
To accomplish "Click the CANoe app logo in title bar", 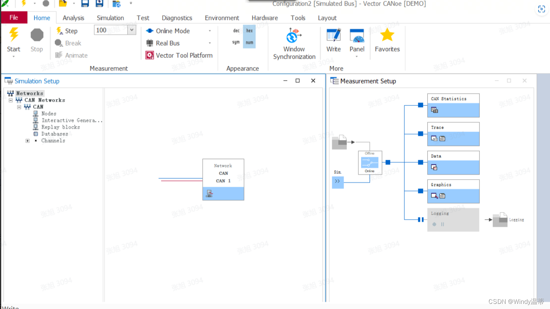I will point(5,3).
